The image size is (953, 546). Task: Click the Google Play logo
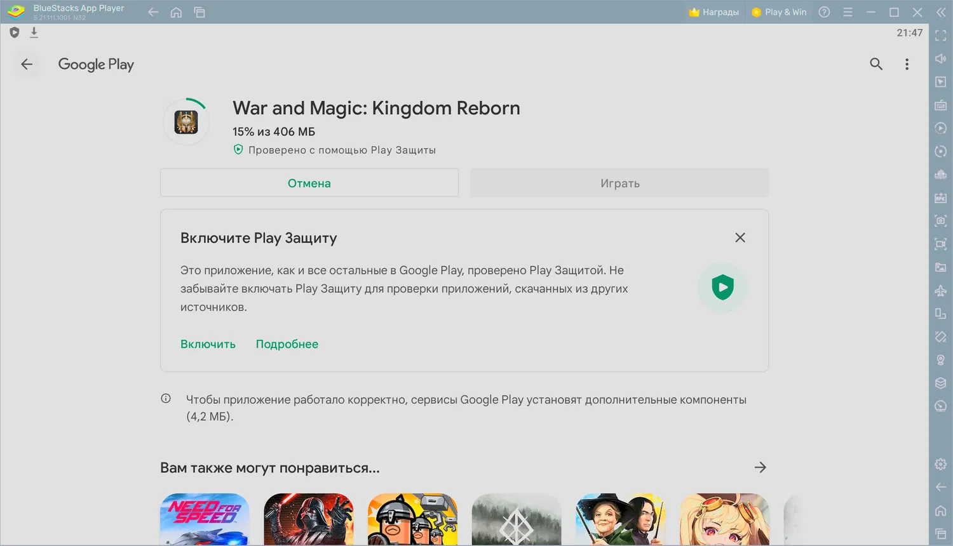[96, 64]
